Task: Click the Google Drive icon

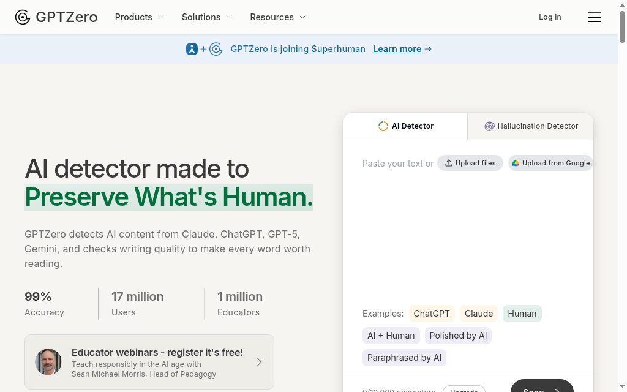Action: coord(516,163)
